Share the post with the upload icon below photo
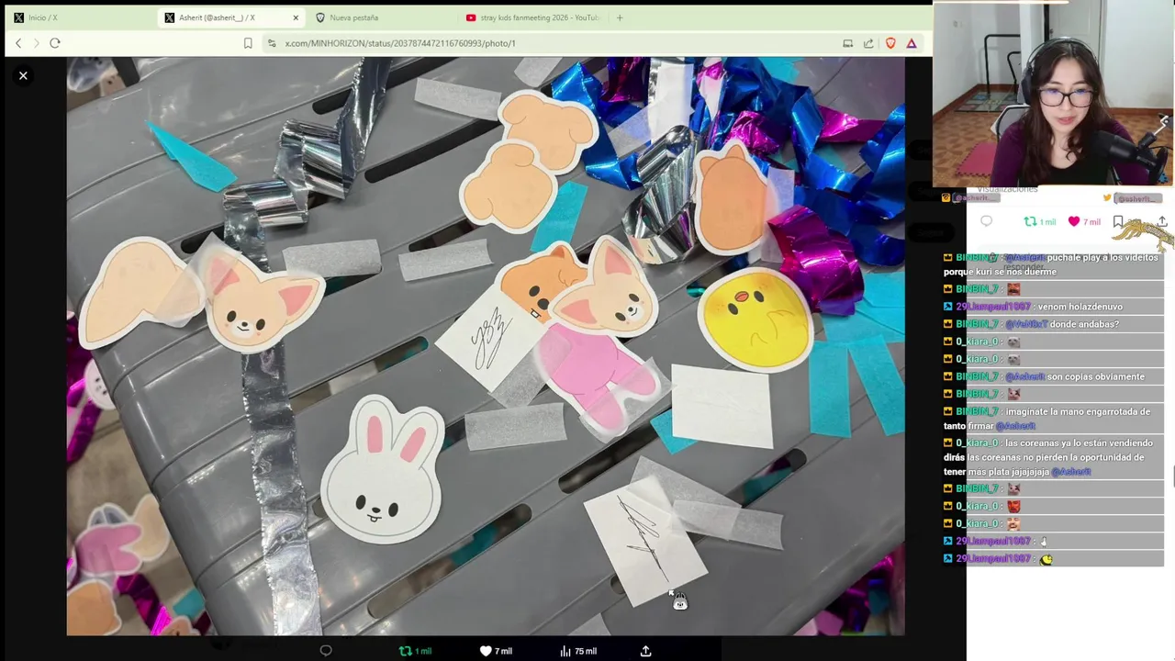Image resolution: width=1175 pixels, height=661 pixels. [x=645, y=651]
